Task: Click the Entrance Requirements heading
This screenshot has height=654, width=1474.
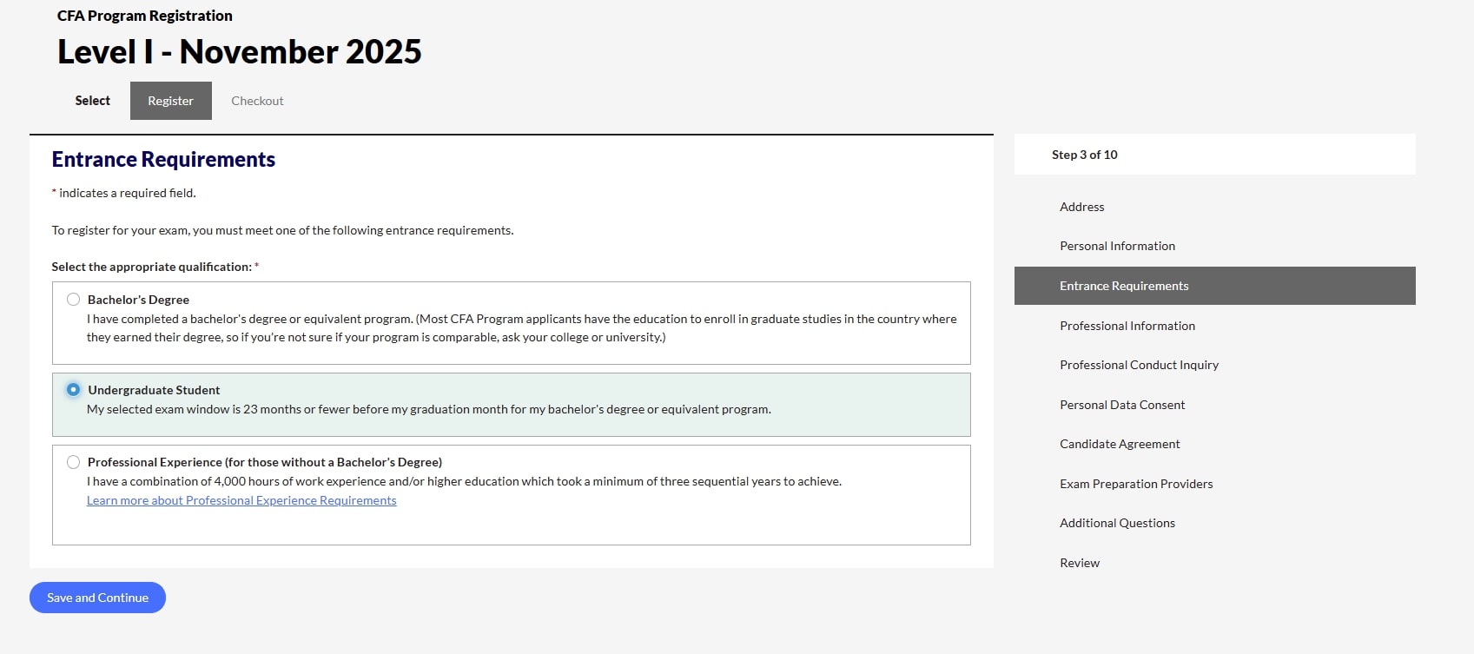Action: [163, 160]
